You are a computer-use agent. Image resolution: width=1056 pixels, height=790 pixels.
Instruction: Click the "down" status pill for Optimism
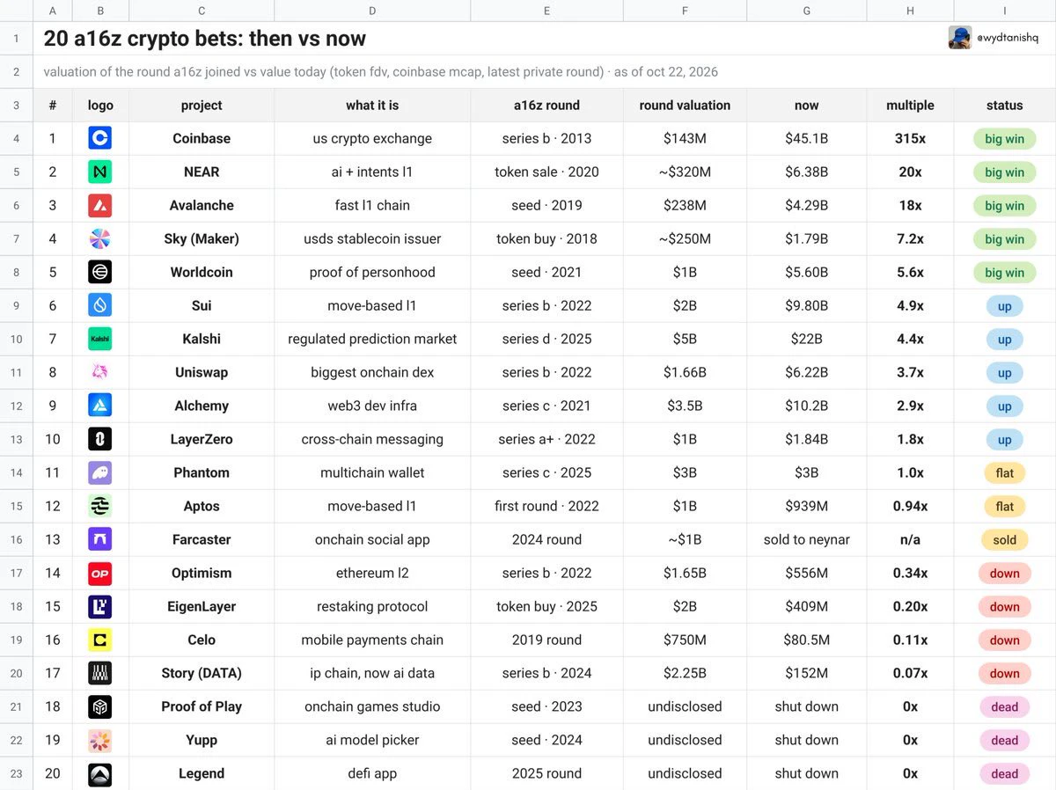pos(1004,574)
